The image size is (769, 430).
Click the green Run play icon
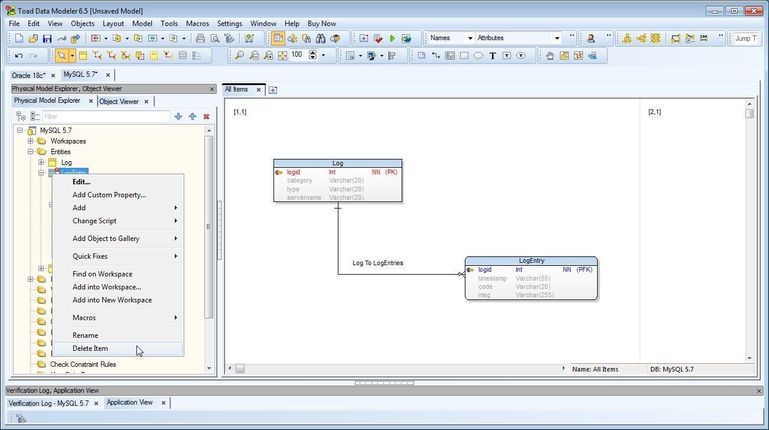point(392,38)
